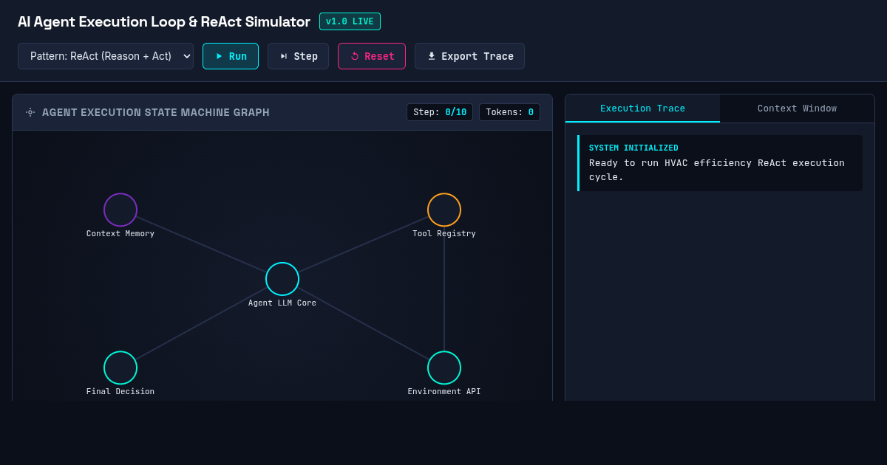
Task: Click the Environment API label
Action: pyautogui.click(x=444, y=391)
